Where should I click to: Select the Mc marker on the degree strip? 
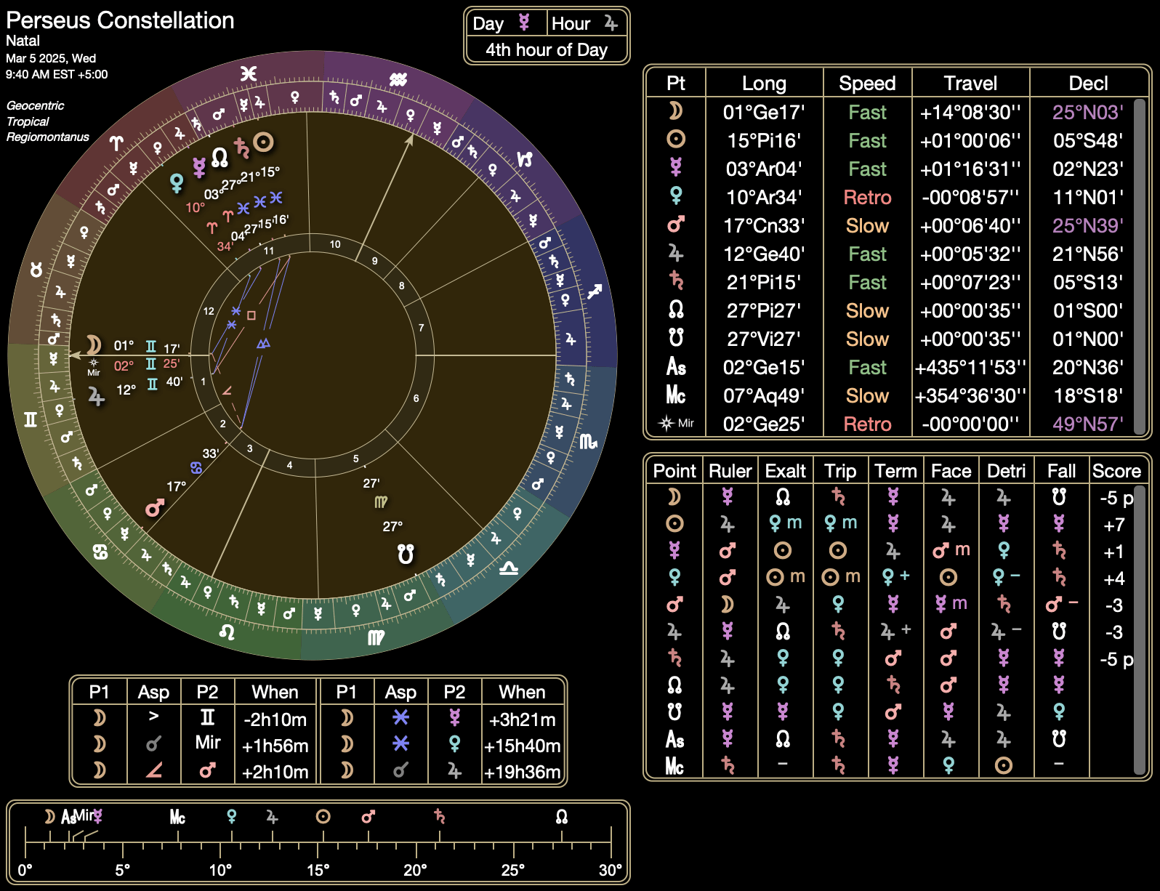[x=177, y=817]
